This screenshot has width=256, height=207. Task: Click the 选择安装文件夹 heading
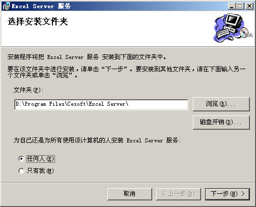coord(38,21)
